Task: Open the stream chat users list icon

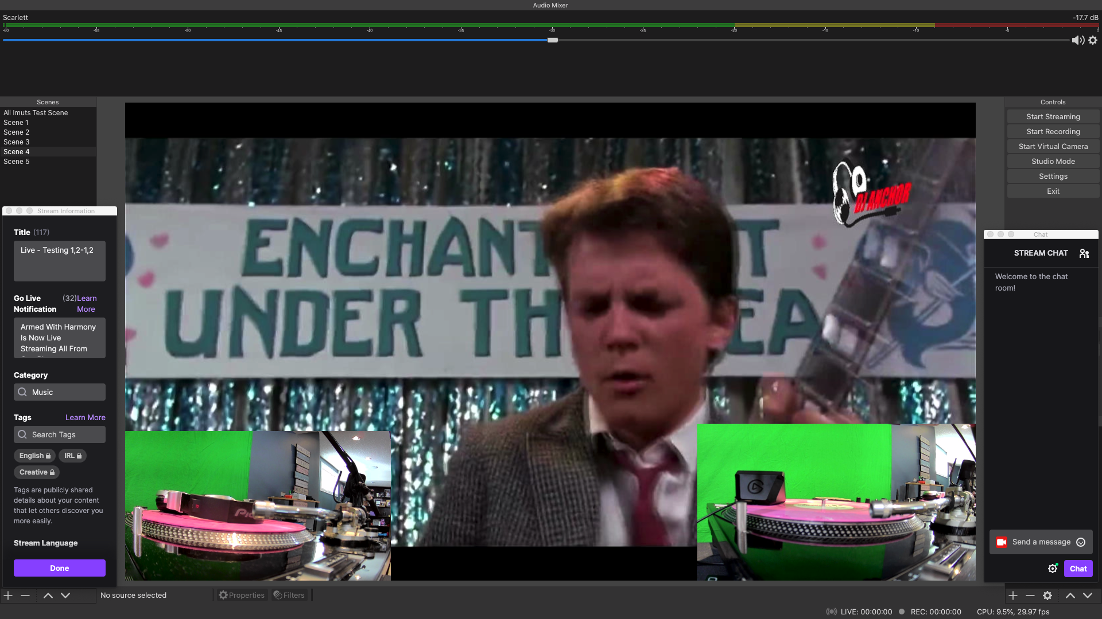Action: coord(1084,253)
